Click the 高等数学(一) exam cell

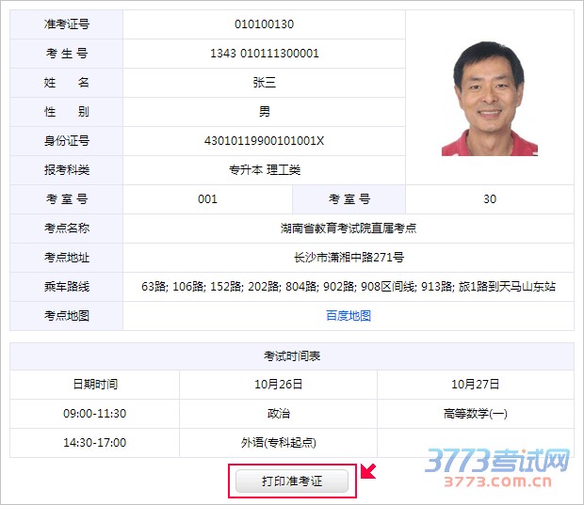pyautogui.click(x=475, y=414)
